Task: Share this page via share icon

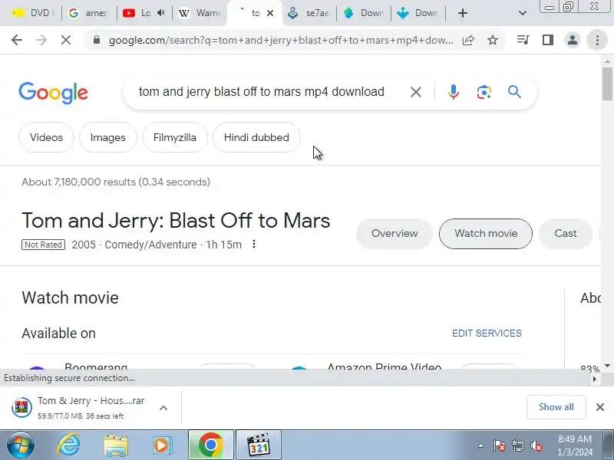Action: pos(468,40)
